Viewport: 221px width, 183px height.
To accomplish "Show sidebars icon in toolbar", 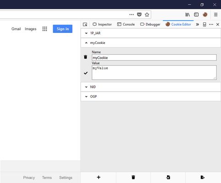I will (196, 15).
